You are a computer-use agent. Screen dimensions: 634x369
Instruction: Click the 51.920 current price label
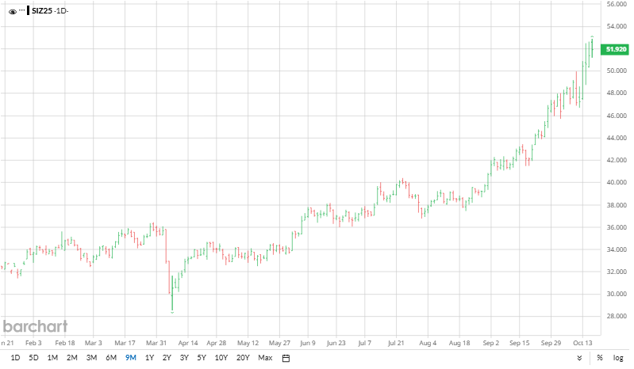[x=617, y=49]
